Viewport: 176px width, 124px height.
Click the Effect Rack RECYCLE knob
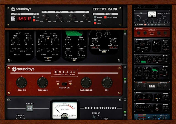click(72, 18)
